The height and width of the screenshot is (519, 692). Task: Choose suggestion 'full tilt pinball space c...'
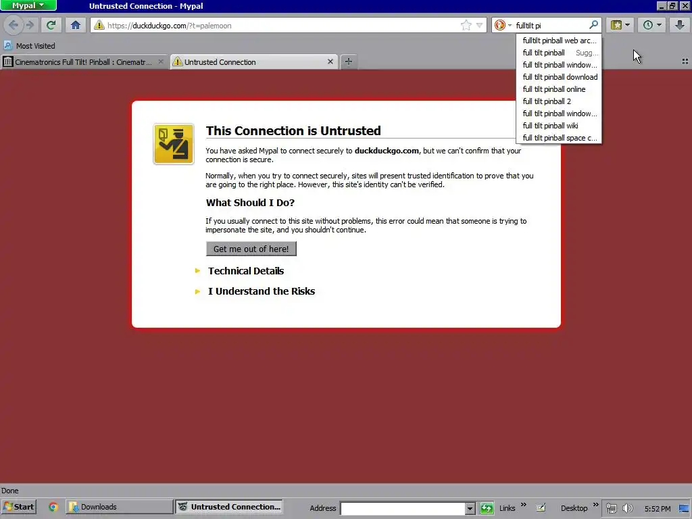(x=559, y=138)
